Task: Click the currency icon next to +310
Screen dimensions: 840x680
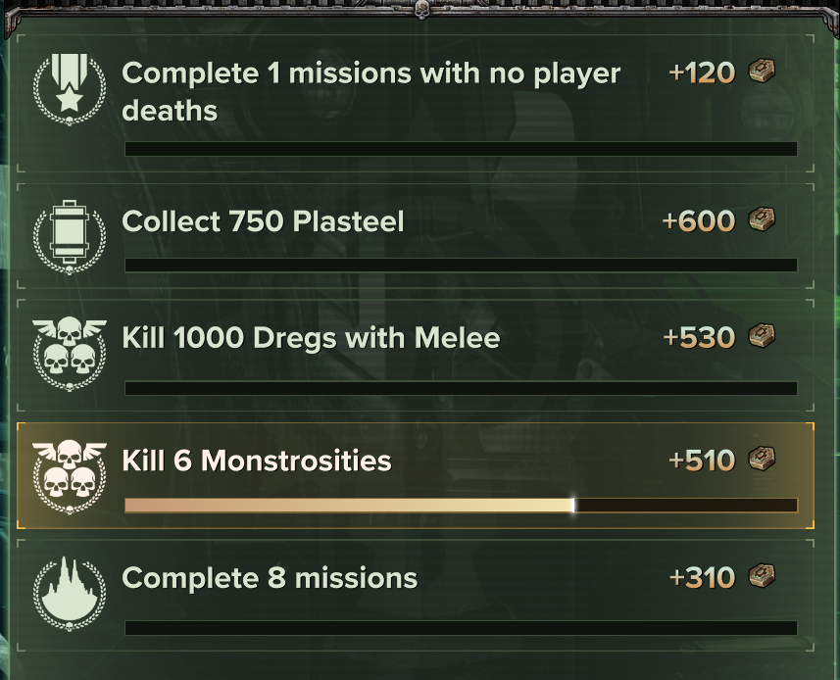Action: [763, 576]
